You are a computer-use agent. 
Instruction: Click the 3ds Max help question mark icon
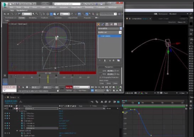pyautogui.click(x=101, y=4)
